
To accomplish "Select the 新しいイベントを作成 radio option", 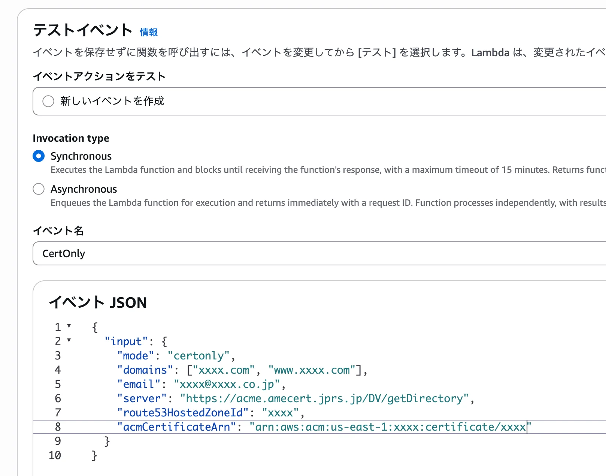I will pos(48,101).
